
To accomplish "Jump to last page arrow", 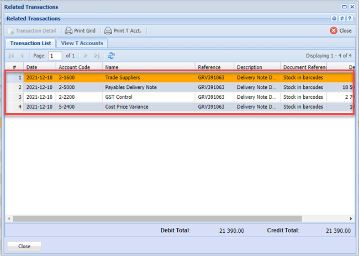I will point(97,56).
